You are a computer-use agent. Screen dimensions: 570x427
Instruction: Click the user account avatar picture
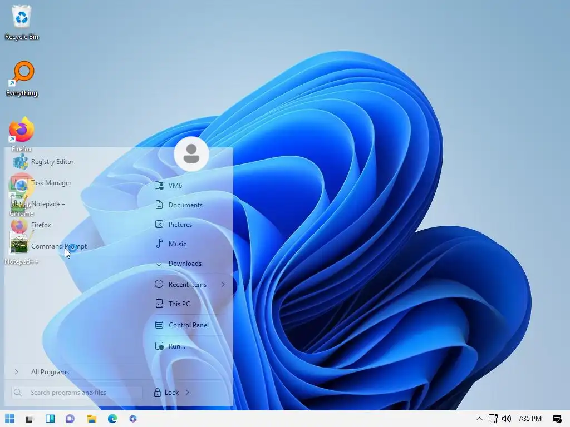[191, 154]
